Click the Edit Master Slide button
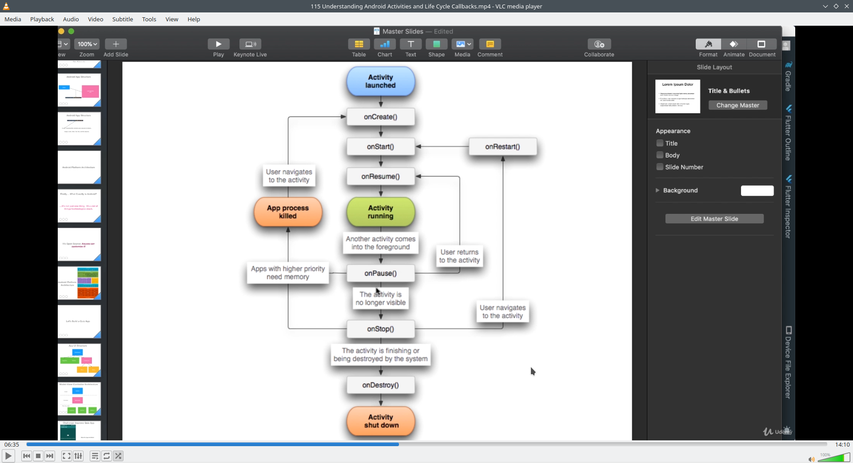The width and height of the screenshot is (853, 463). click(x=714, y=219)
